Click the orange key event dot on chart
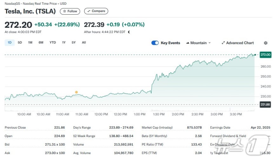273x159 pixels. [x=76, y=92]
